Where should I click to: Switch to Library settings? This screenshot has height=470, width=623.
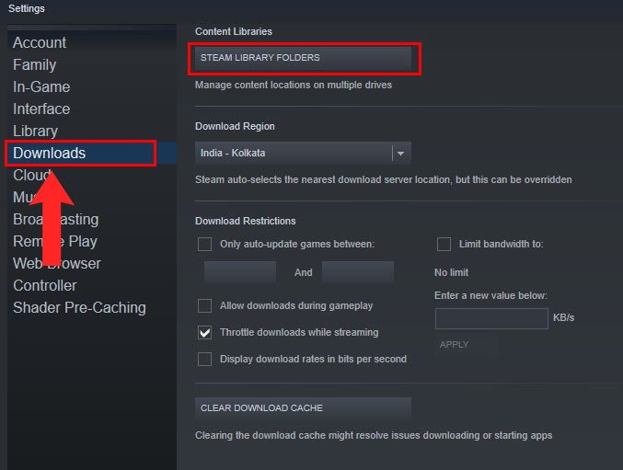[35, 131]
